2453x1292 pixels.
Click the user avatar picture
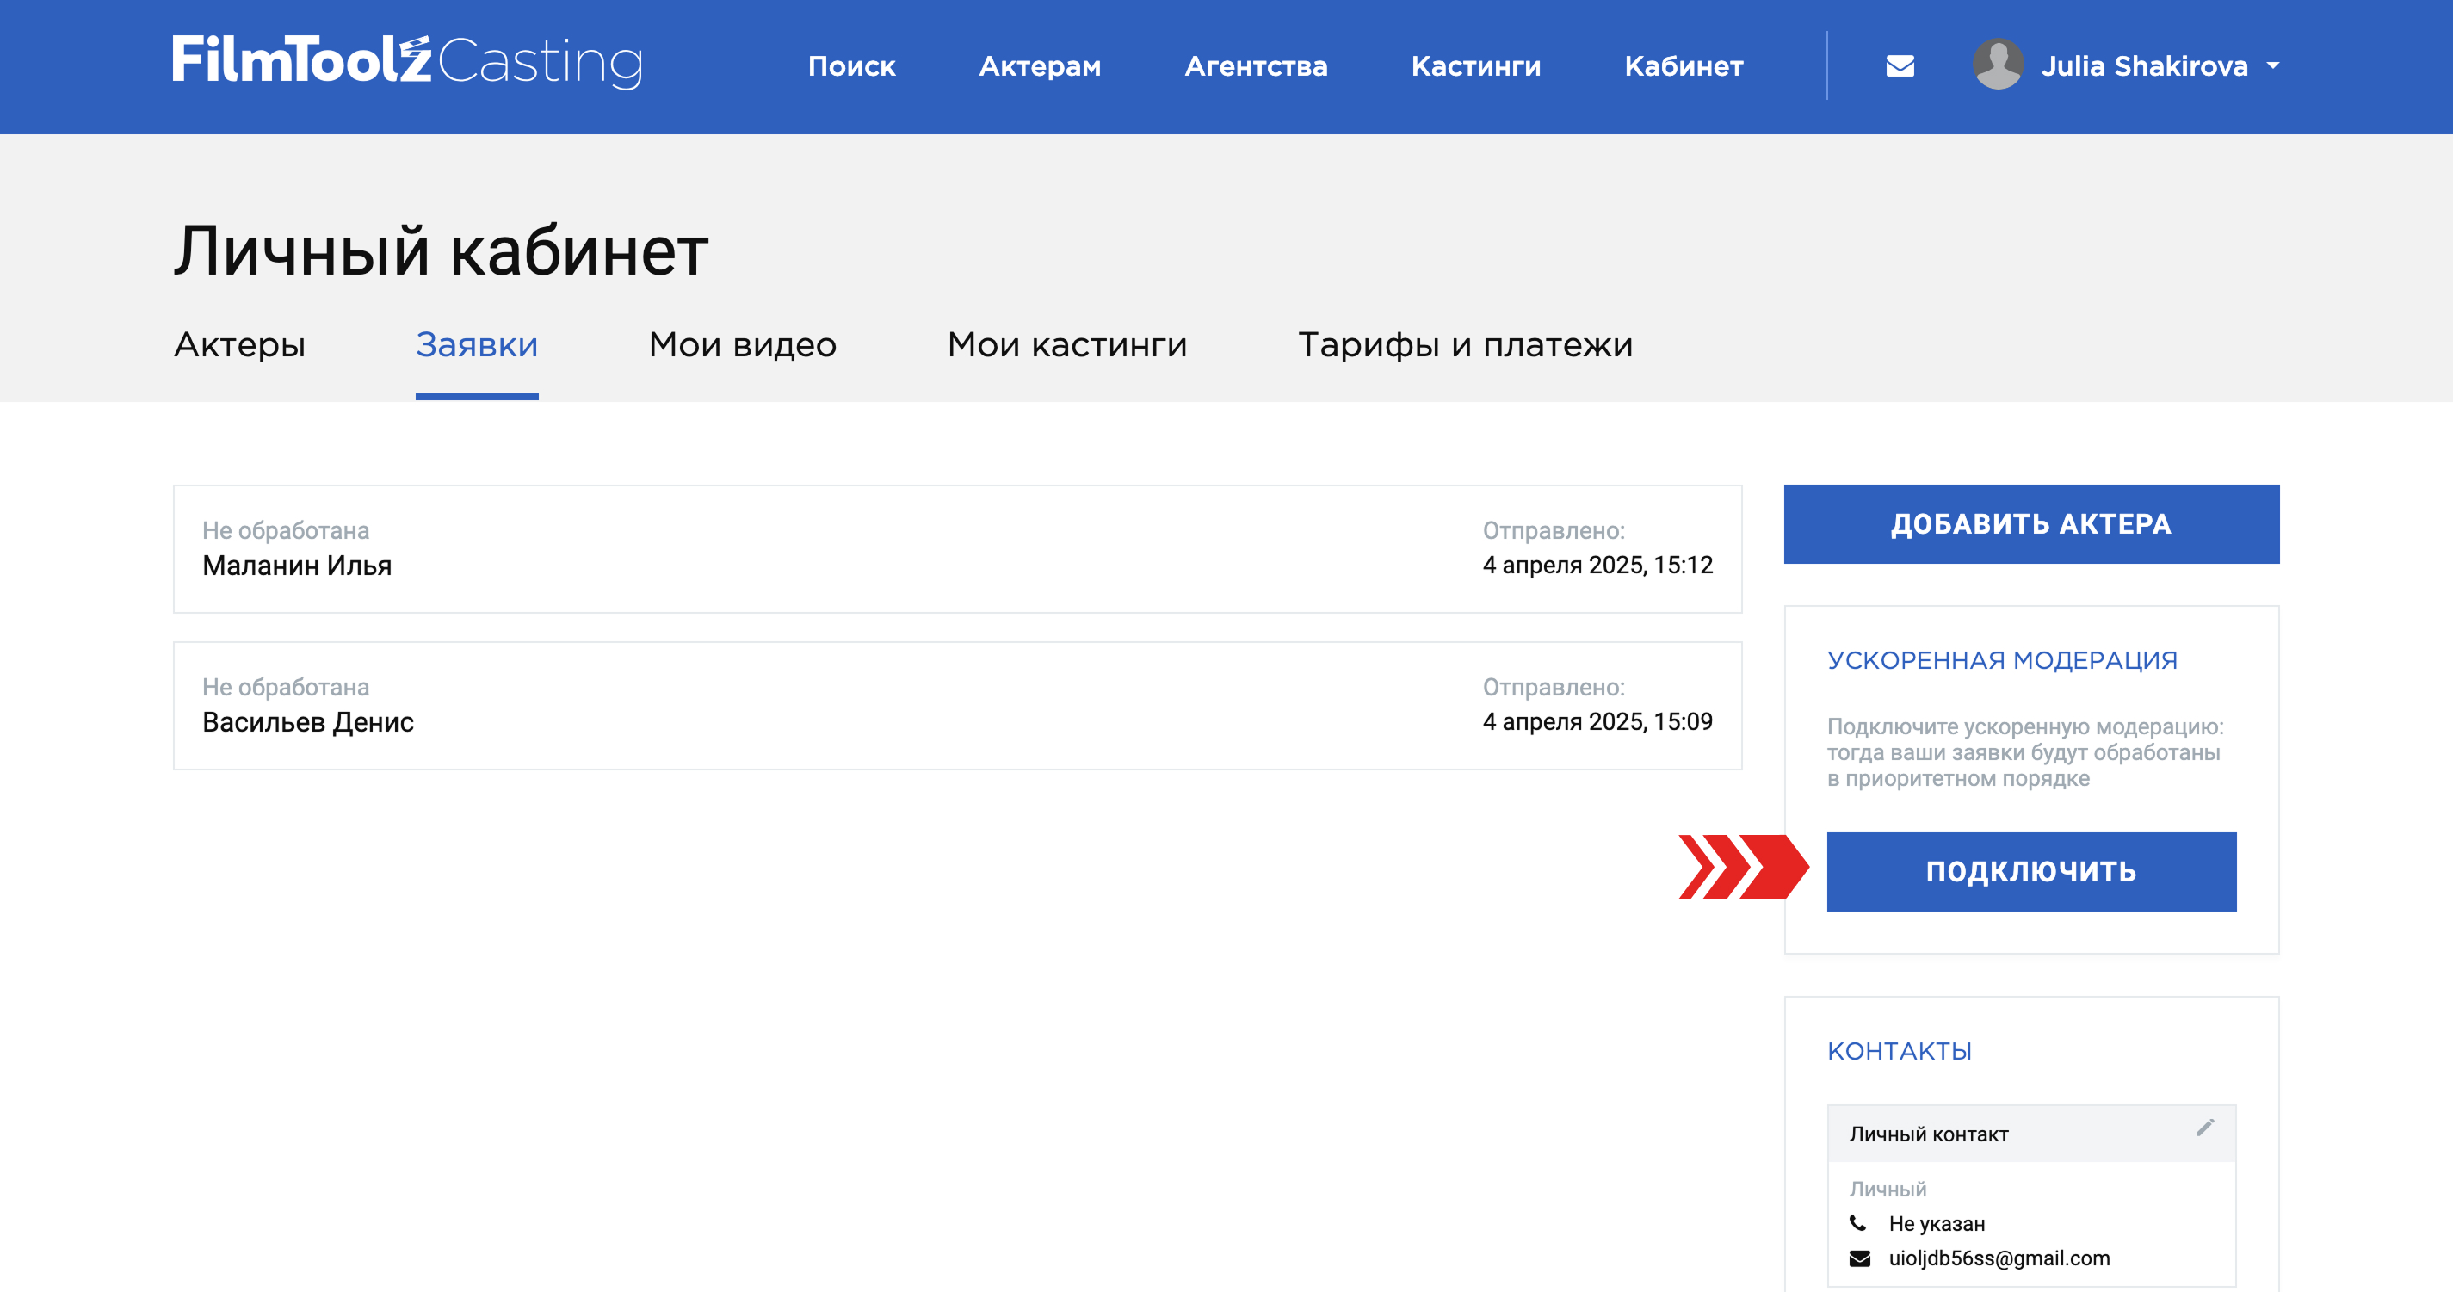(x=1998, y=65)
